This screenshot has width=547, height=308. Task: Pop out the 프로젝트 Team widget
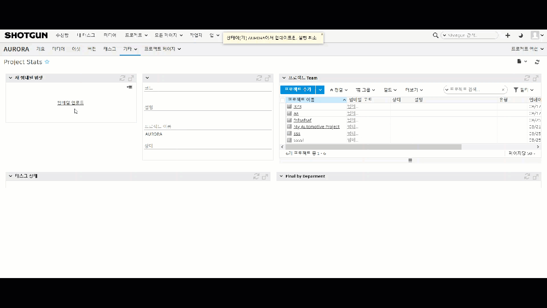[535, 78]
